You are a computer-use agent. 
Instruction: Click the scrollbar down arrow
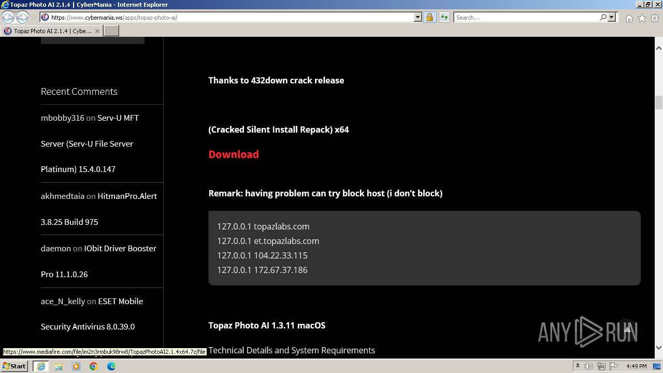[658, 348]
